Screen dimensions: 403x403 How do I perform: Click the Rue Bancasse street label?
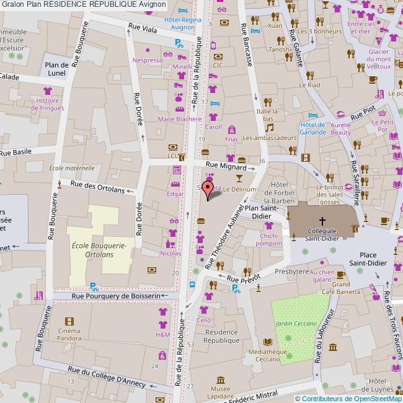(x=246, y=45)
